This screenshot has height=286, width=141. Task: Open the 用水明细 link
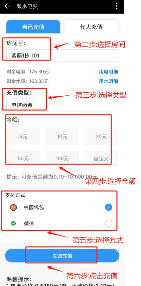coord(108,81)
